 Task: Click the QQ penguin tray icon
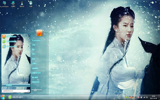pos(133,97)
